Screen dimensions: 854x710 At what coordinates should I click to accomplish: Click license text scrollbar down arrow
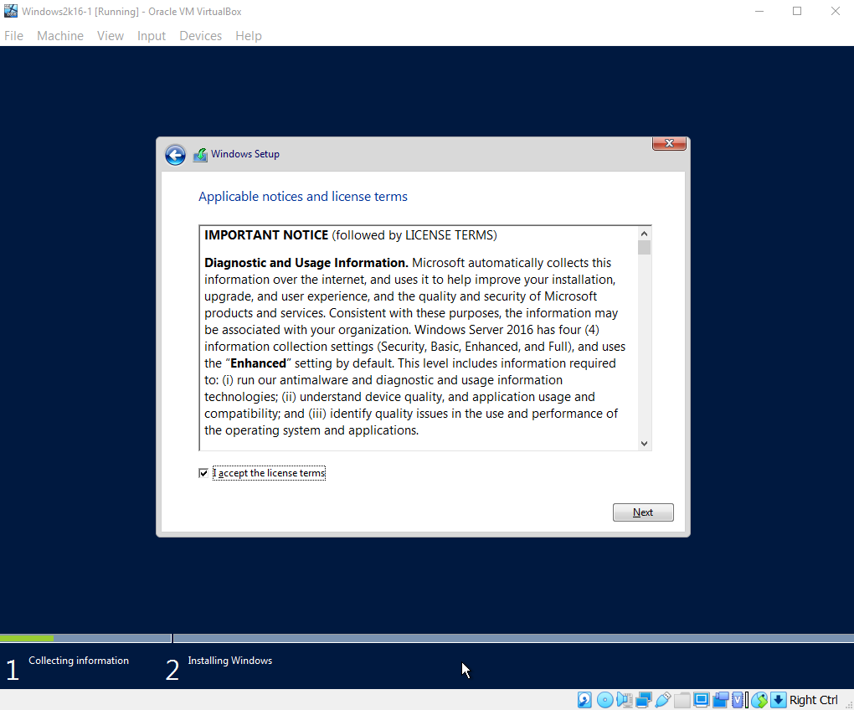pos(645,443)
